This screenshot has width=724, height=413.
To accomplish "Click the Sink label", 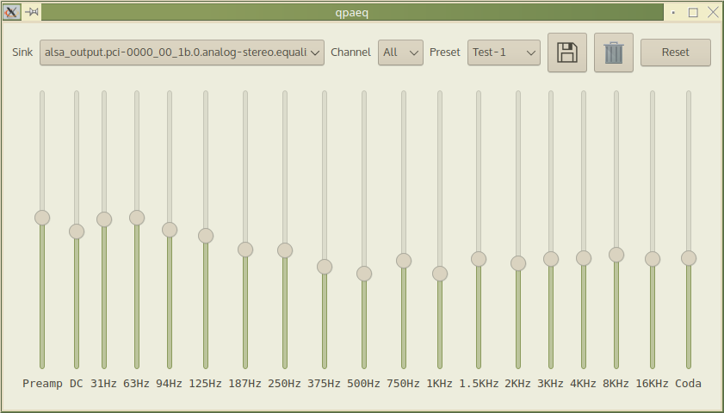I will 22,52.
